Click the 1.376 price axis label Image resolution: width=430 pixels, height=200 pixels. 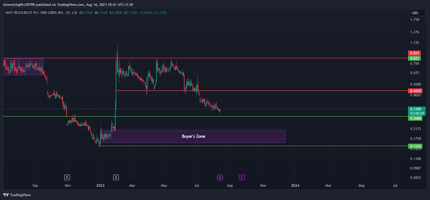coord(415,32)
